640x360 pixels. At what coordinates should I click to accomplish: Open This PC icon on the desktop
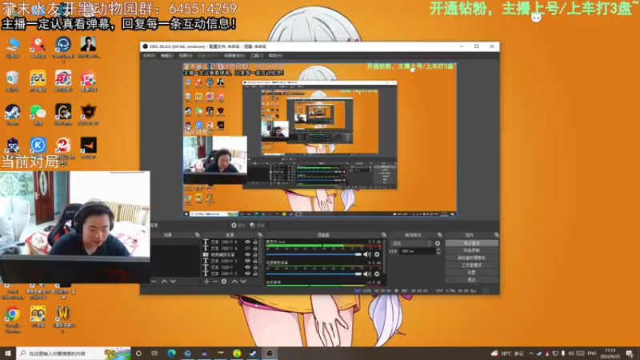click(13, 47)
